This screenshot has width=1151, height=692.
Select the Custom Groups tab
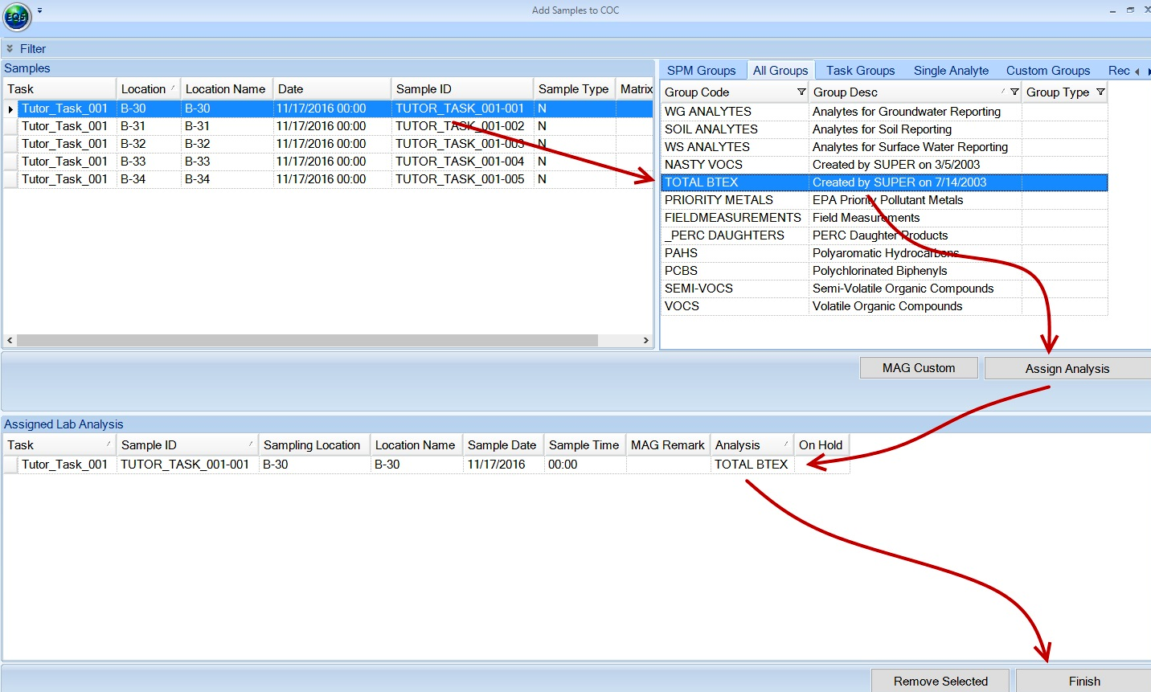click(1047, 71)
